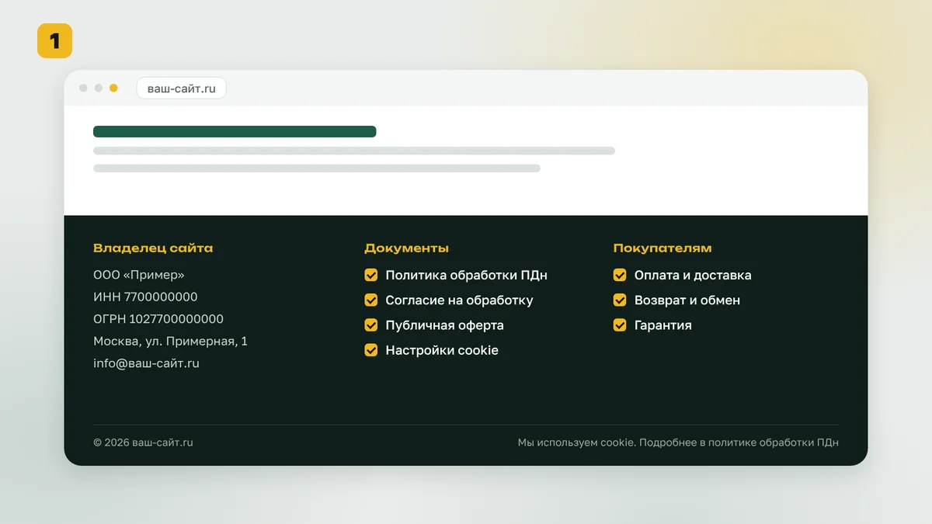The width and height of the screenshot is (932, 524).
Task: Open the Политика обработки ПДн link
Action: (466, 275)
